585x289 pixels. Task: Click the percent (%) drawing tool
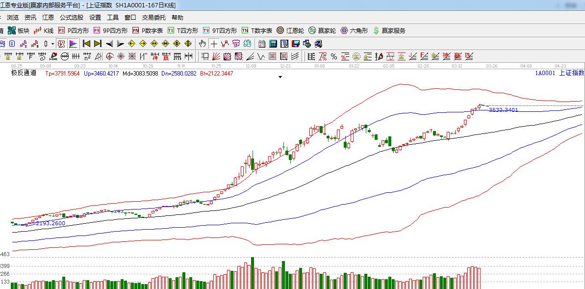(334, 56)
